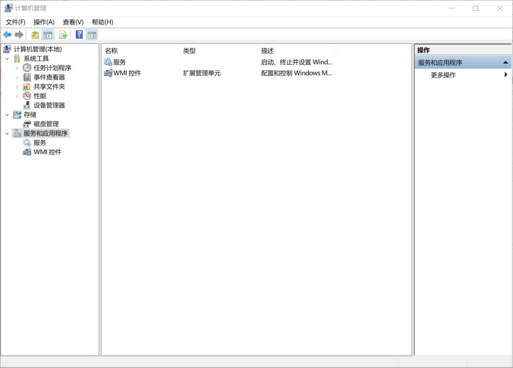
Task: Select the 任务计划程序 tree label
Action: click(52, 68)
